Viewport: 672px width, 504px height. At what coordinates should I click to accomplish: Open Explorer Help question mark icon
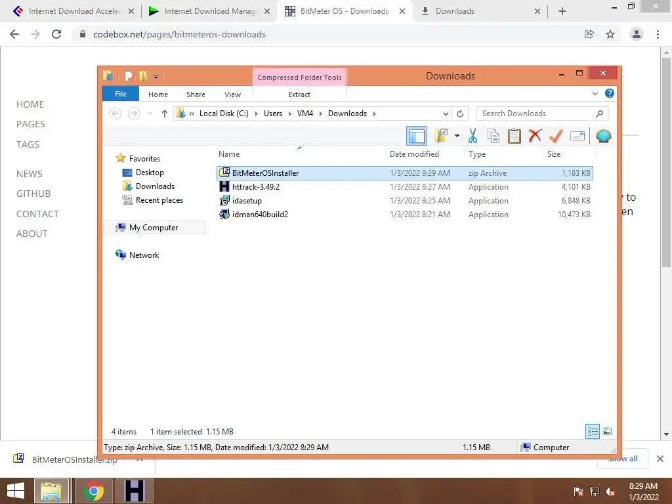pyautogui.click(x=610, y=93)
